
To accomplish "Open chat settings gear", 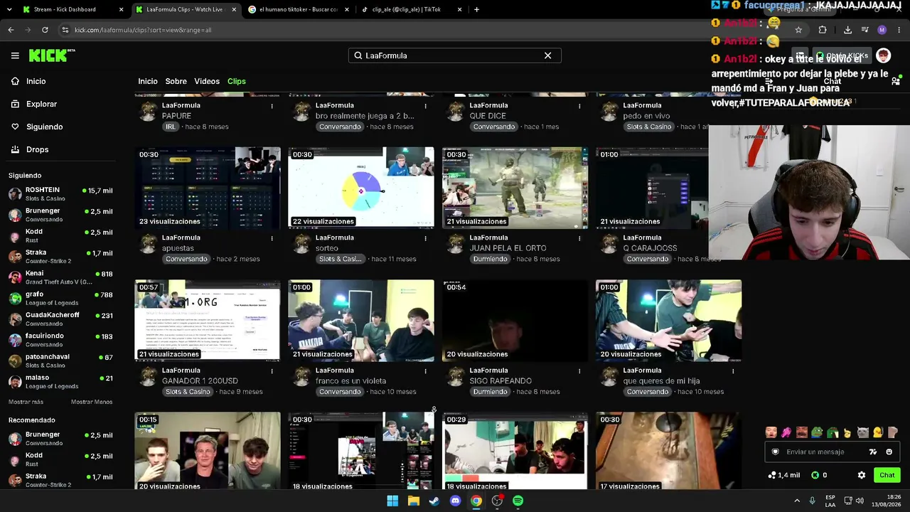I will pos(862,475).
